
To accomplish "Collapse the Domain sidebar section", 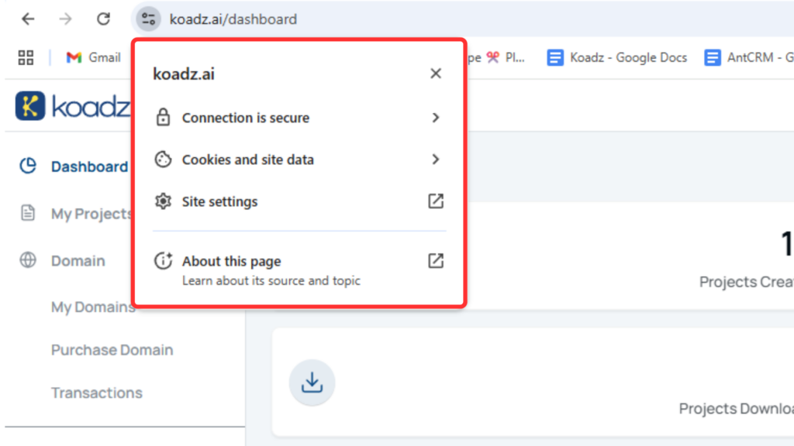I will [78, 261].
